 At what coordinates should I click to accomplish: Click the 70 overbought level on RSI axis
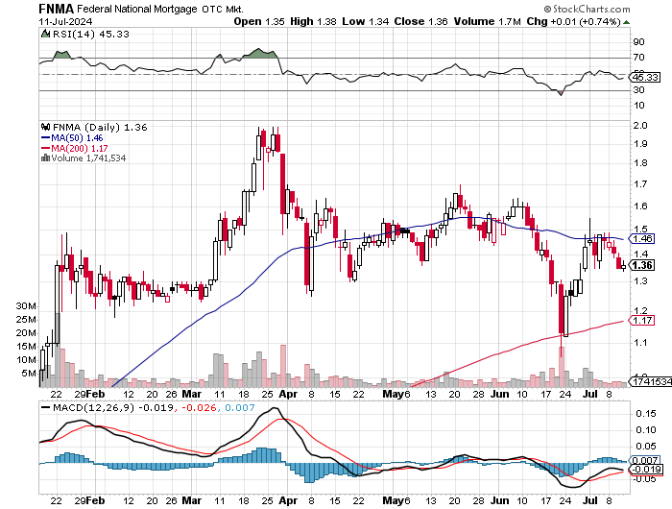pyautogui.click(x=638, y=58)
